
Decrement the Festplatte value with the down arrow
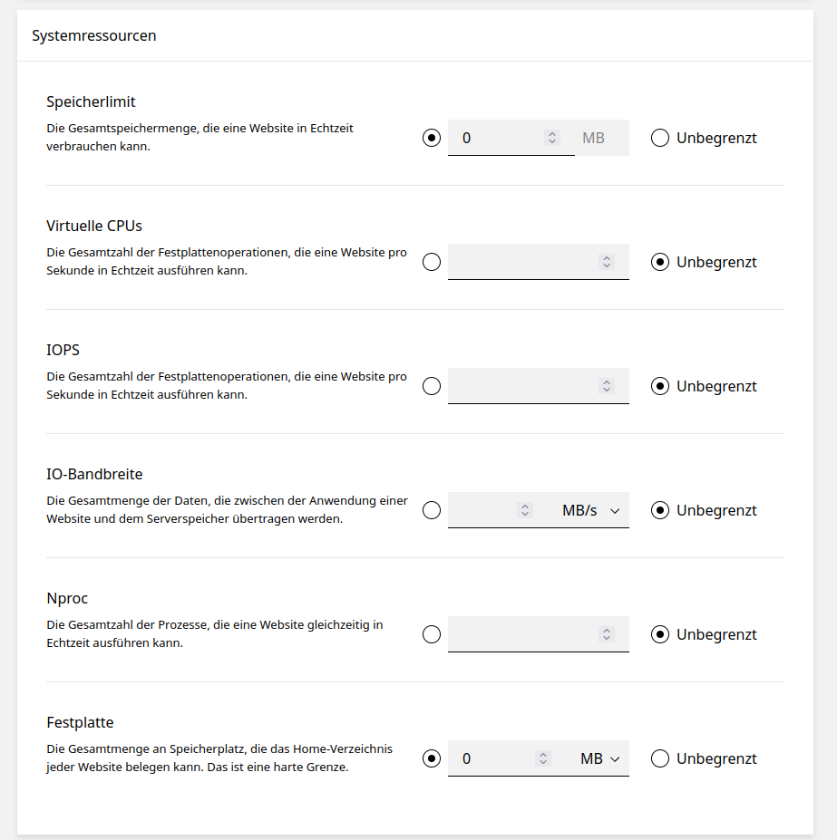coord(542,762)
